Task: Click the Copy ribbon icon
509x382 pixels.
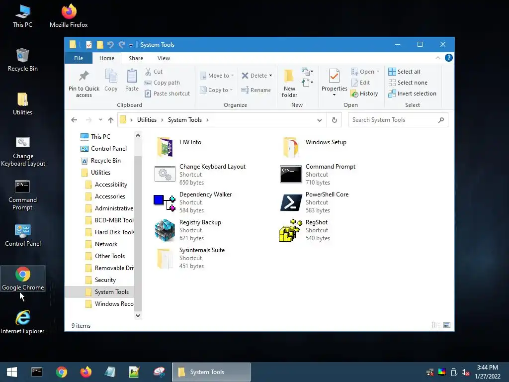Action: pyautogui.click(x=111, y=80)
